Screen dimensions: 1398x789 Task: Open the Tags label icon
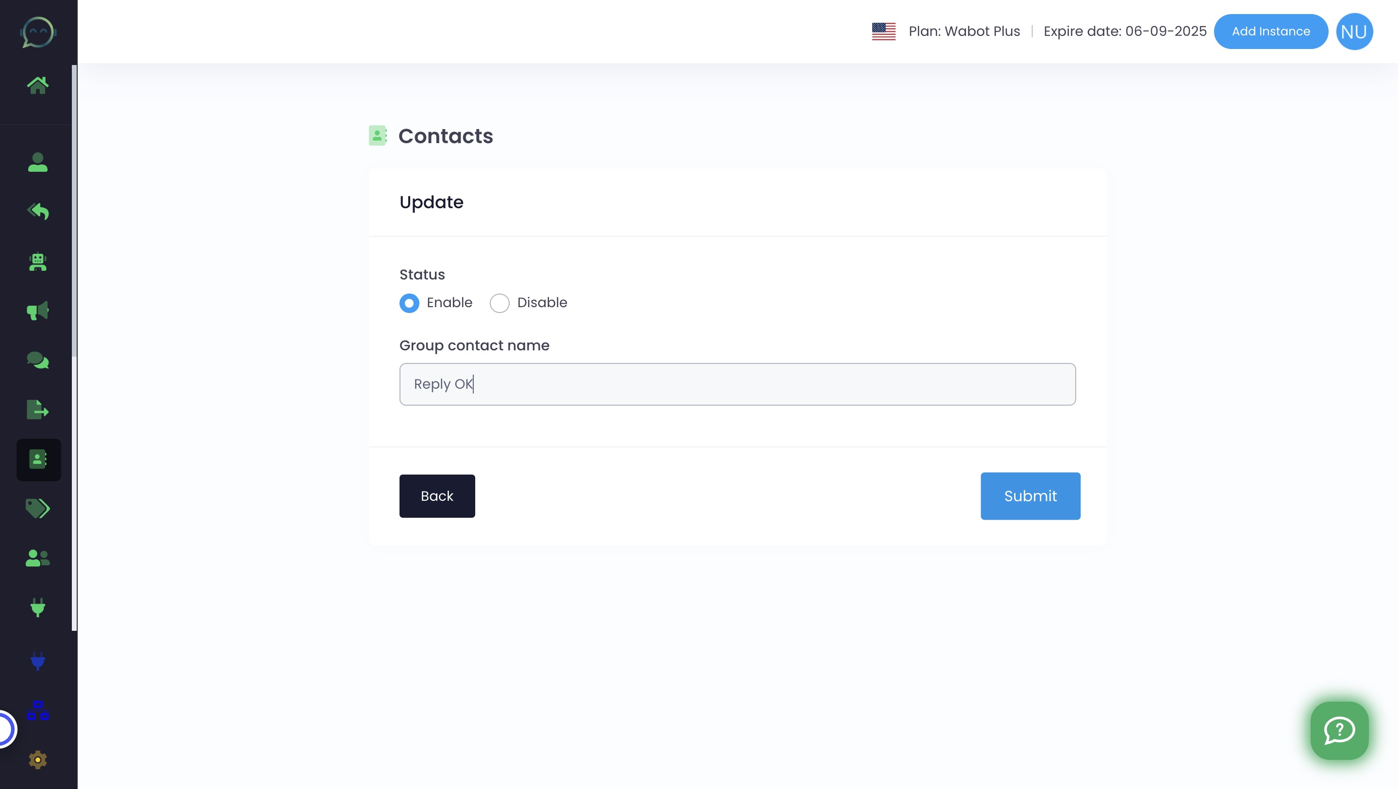(38, 509)
